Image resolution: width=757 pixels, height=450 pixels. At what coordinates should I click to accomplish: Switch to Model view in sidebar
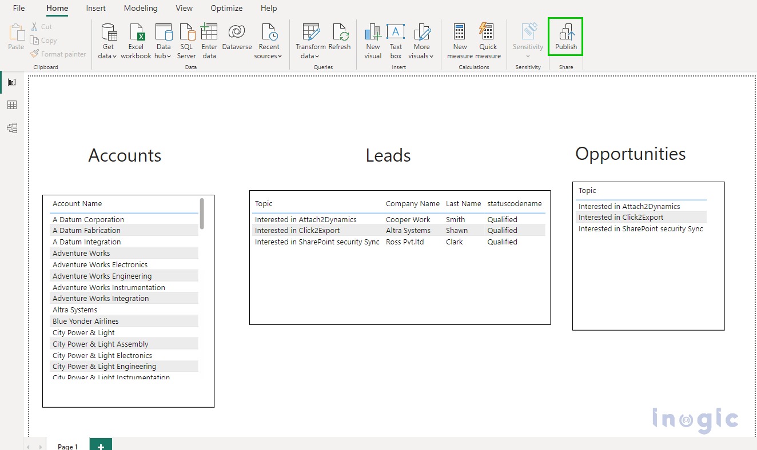coord(12,128)
